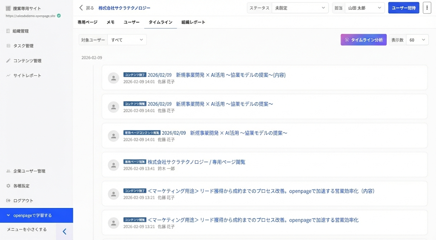Click the コンテンツ読了 badge at 14:01
This screenshot has height=240, width=436.
pos(135,75)
